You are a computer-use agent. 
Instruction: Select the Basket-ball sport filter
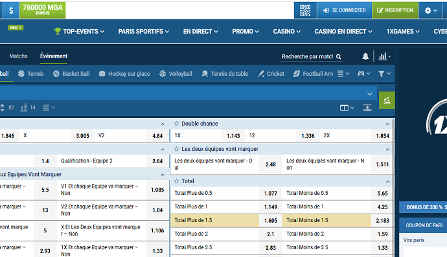pyautogui.click(x=71, y=74)
